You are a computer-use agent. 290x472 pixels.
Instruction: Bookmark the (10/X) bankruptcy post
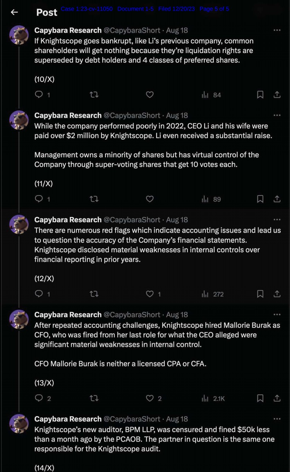point(260,95)
